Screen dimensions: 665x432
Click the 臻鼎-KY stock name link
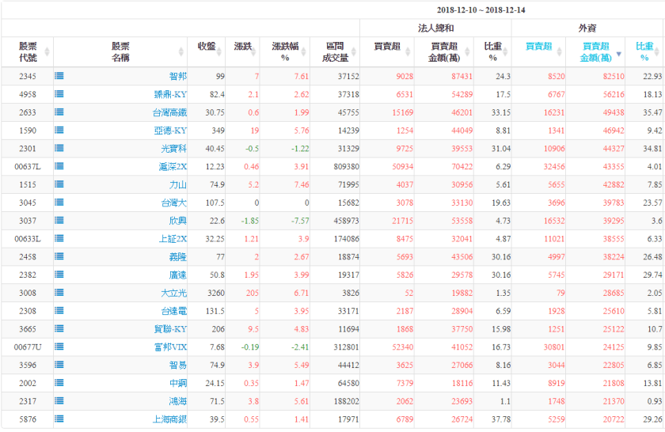coord(169,95)
